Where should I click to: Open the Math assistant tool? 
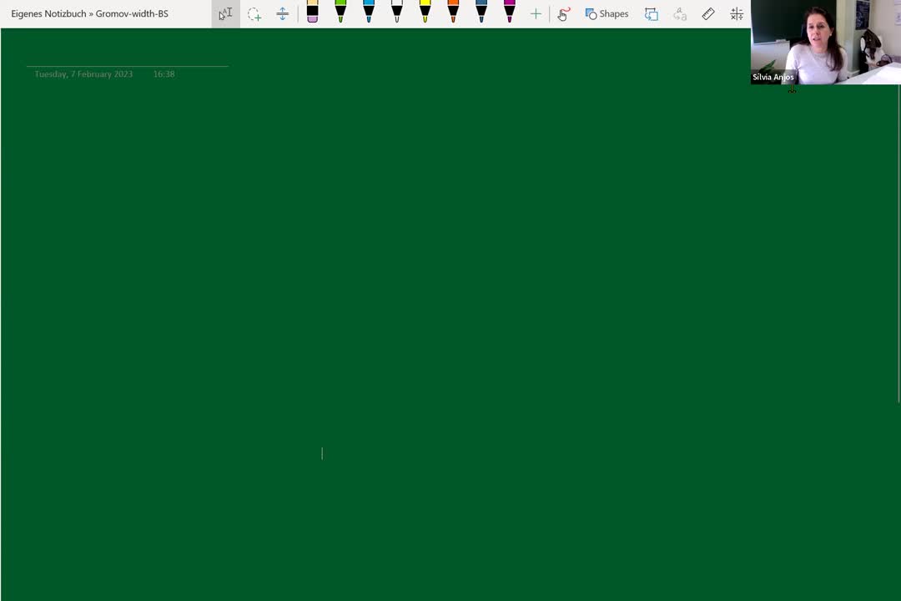click(737, 14)
